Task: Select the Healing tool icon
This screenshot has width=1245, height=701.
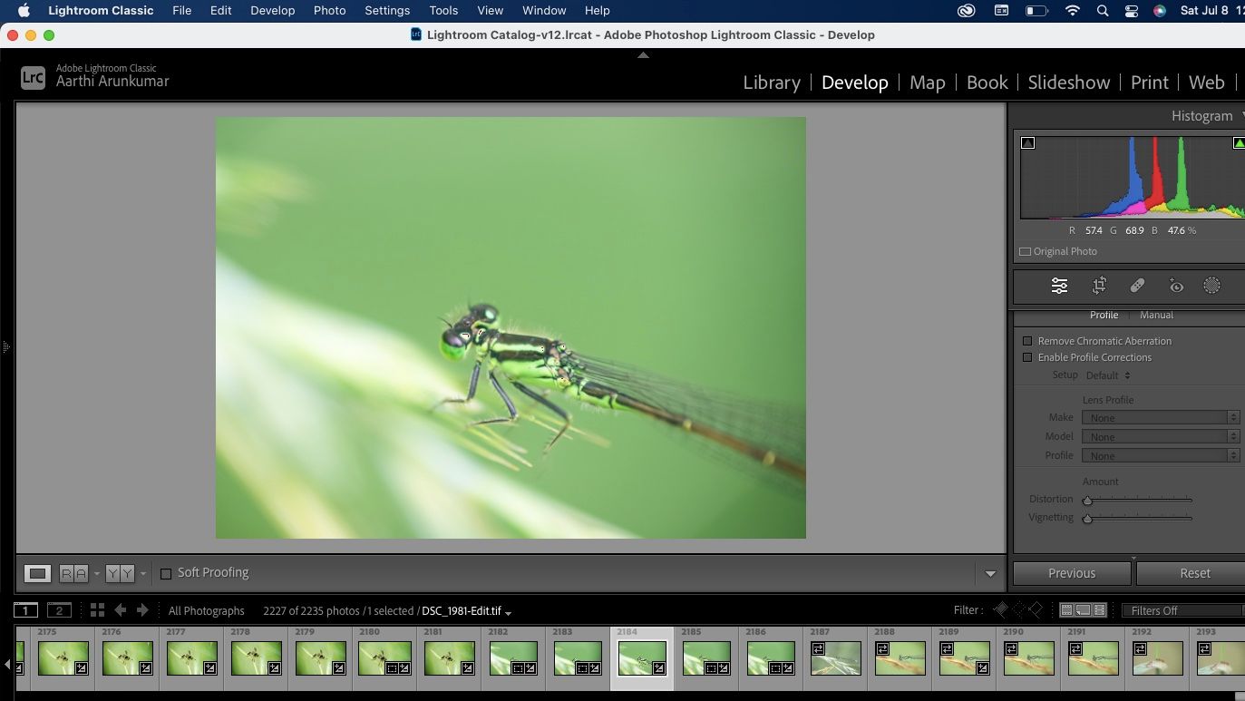Action: 1137,286
